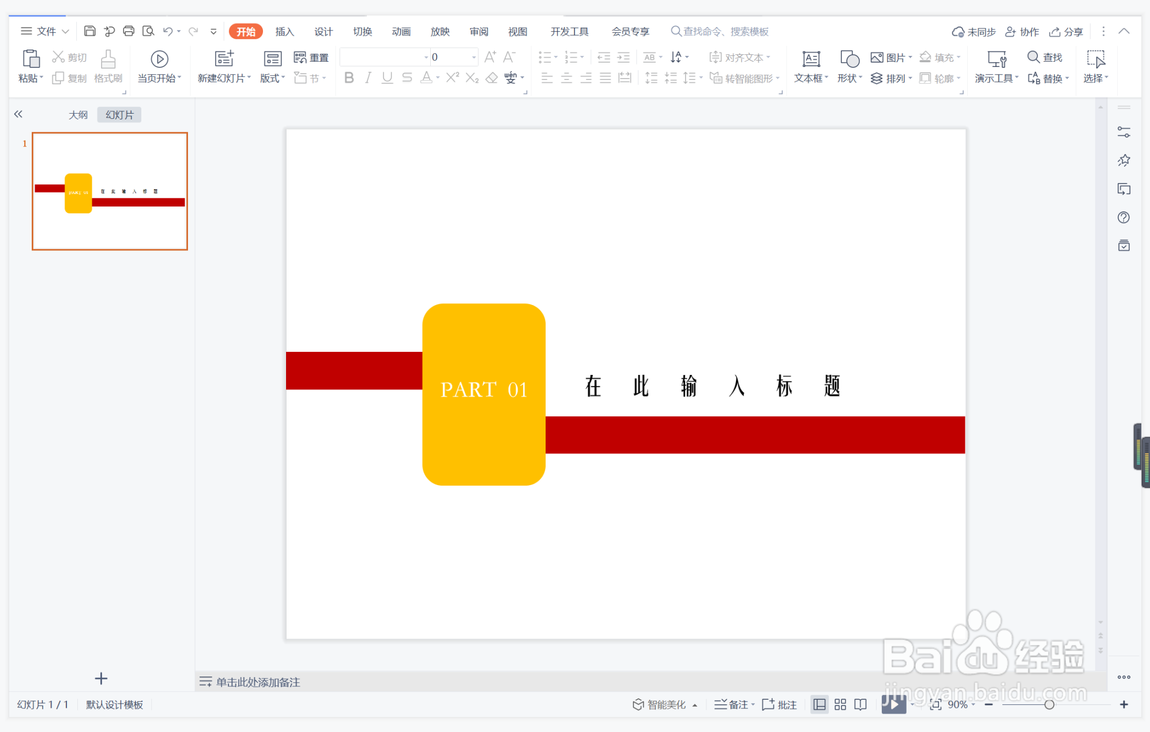Click the save file icon
The image size is (1150, 732).
point(89,31)
